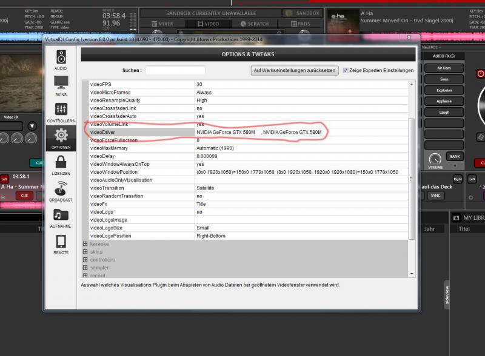Open the Skins settings section
This screenshot has width=485, height=356.
61,86
